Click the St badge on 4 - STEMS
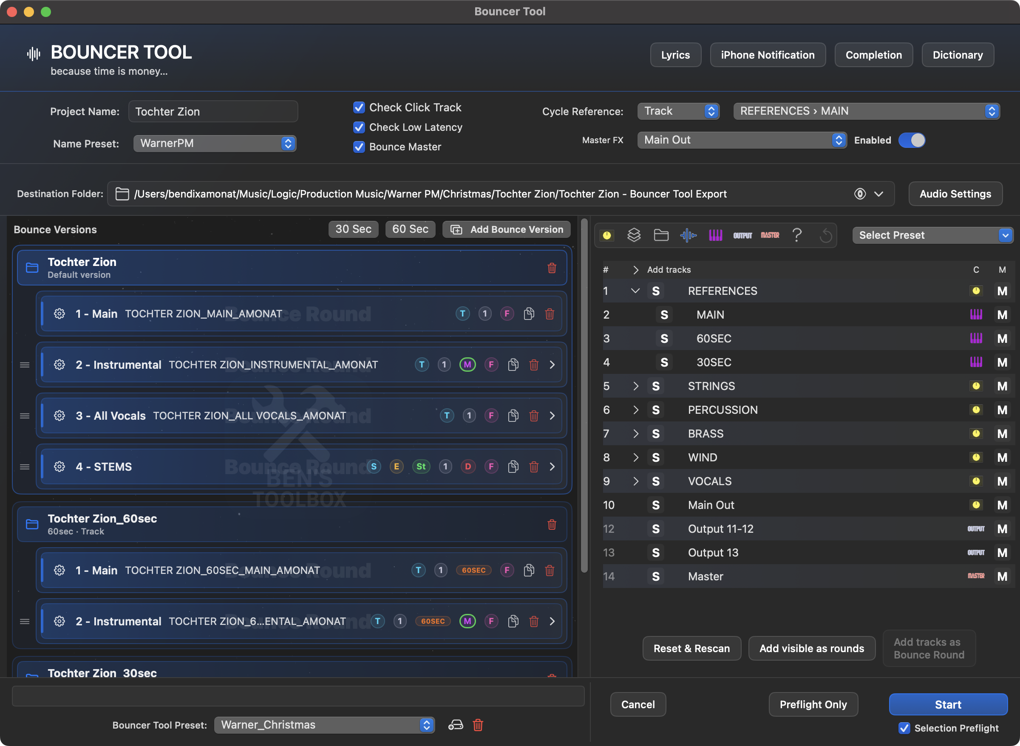Viewport: 1020px width, 746px height. pyautogui.click(x=421, y=466)
